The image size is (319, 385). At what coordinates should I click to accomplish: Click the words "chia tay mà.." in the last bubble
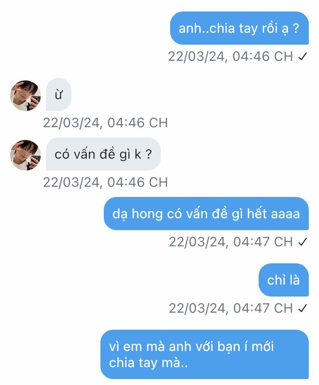click(148, 363)
